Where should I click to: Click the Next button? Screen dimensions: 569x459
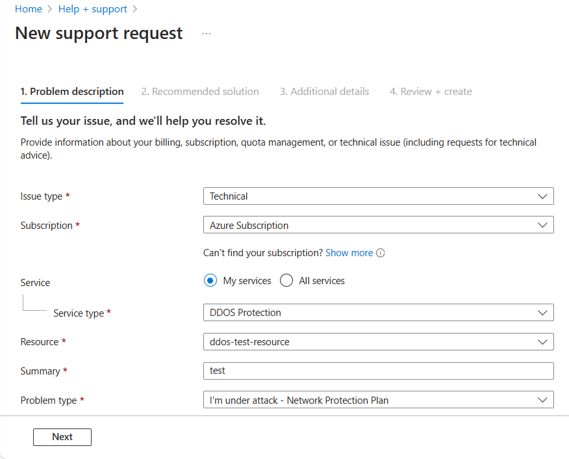[x=62, y=437]
